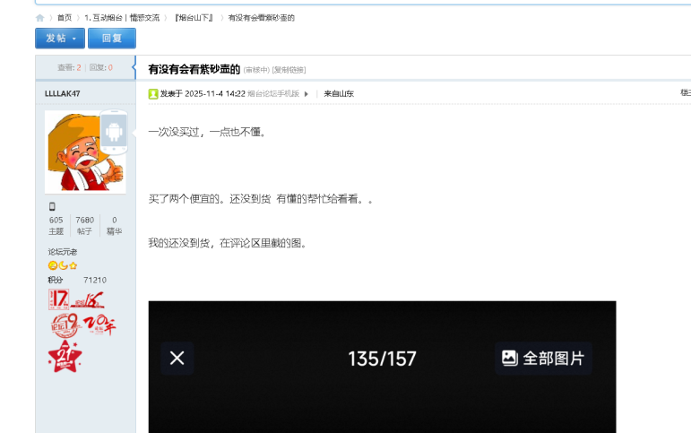This screenshot has height=433, width=691.
Task: Click the X close icon on image
Action: click(x=177, y=358)
